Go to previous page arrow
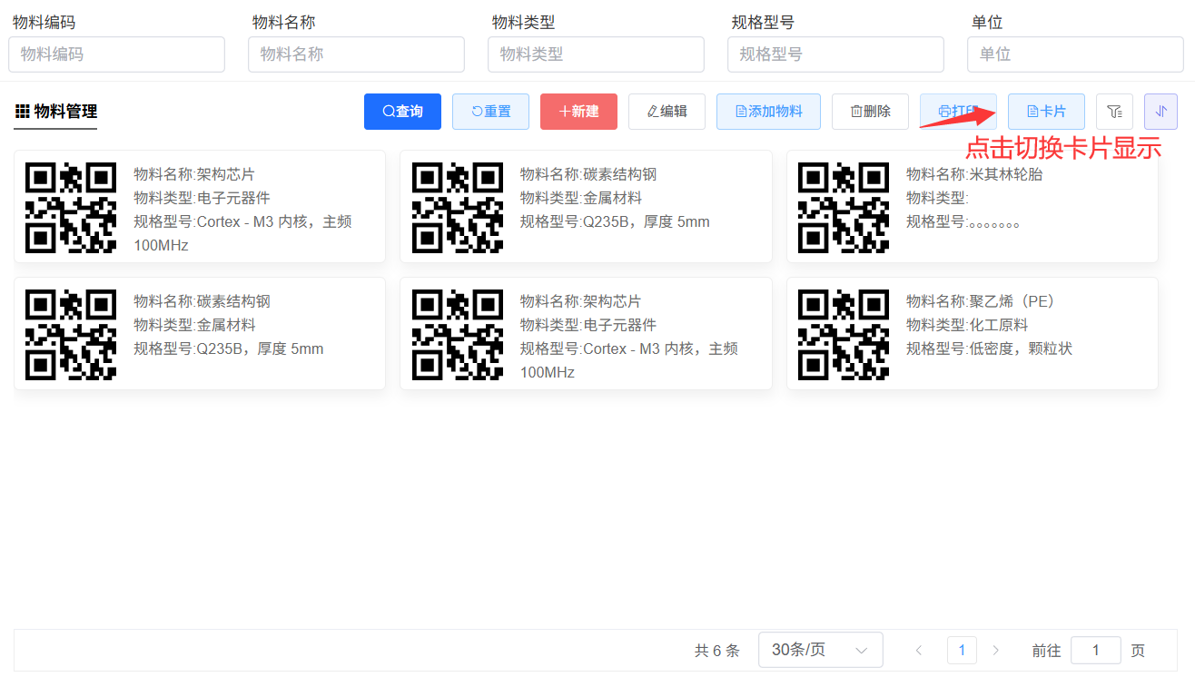1195x677 pixels. [x=919, y=650]
